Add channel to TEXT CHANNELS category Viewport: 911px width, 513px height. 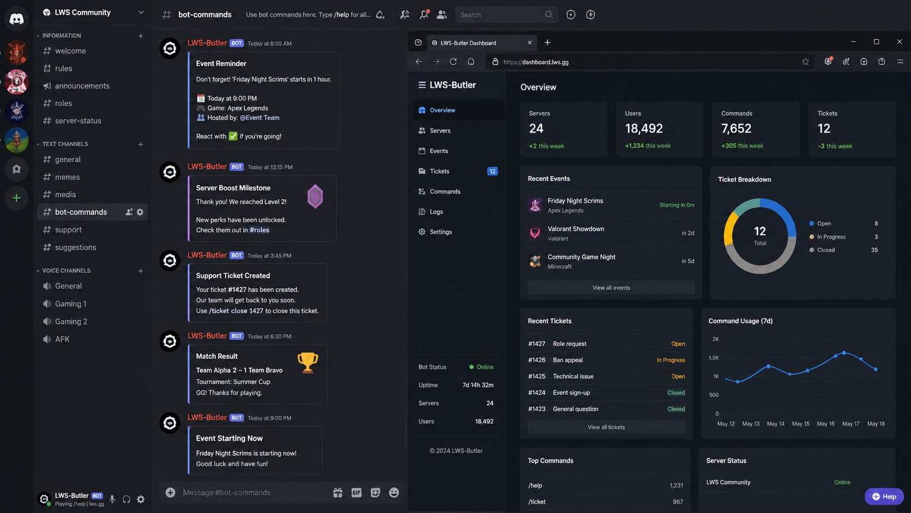coord(141,144)
